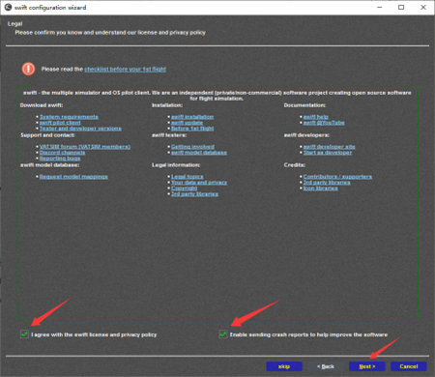The image size is (435, 377).
Task: Open the VATSIM forum link
Action: [x=85, y=147]
